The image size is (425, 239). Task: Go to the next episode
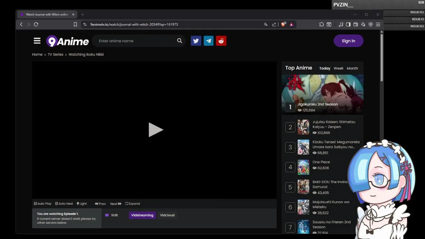pos(116,204)
